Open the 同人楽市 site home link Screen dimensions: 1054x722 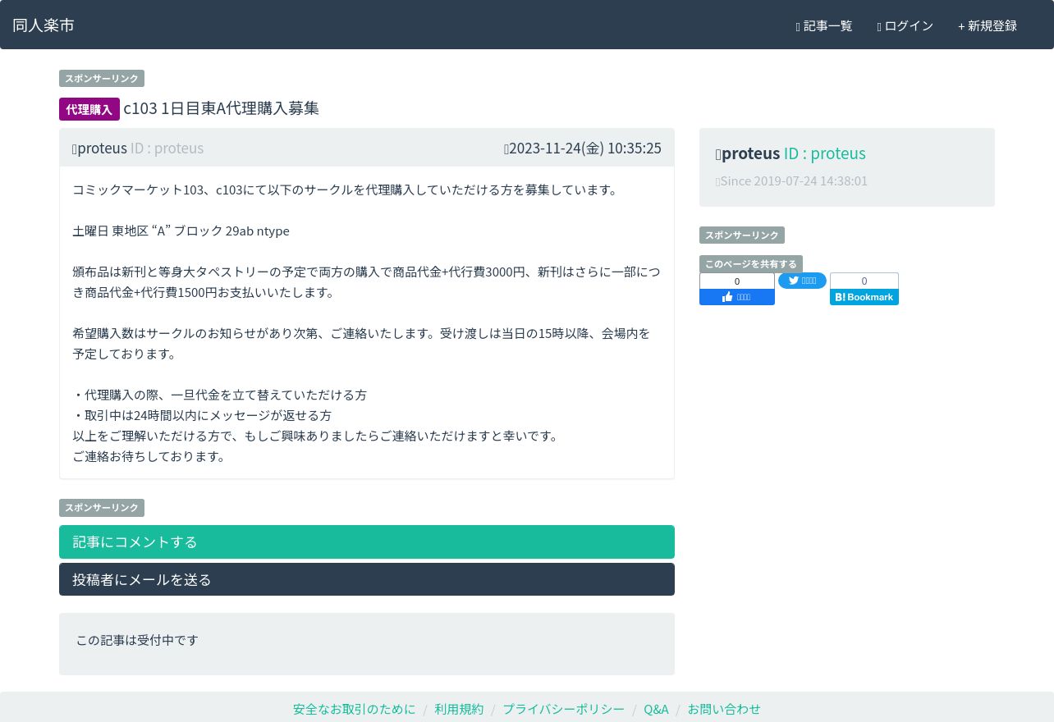click(x=44, y=25)
